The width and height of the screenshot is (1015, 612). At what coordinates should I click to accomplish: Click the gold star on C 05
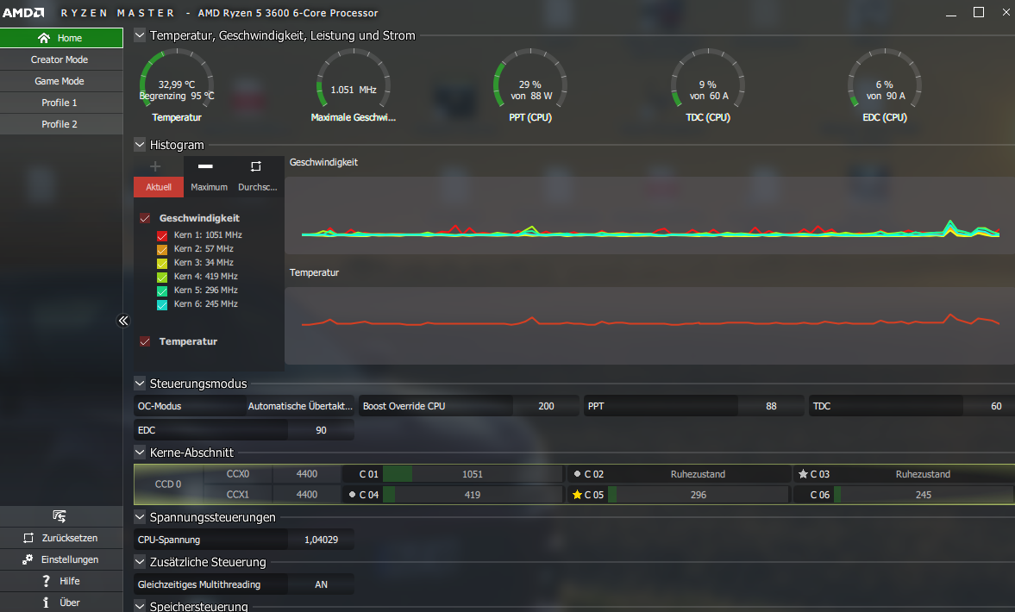[578, 495]
